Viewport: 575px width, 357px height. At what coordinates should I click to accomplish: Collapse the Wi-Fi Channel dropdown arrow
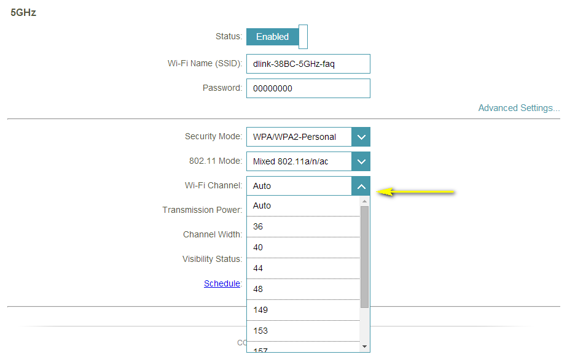pyautogui.click(x=361, y=186)
